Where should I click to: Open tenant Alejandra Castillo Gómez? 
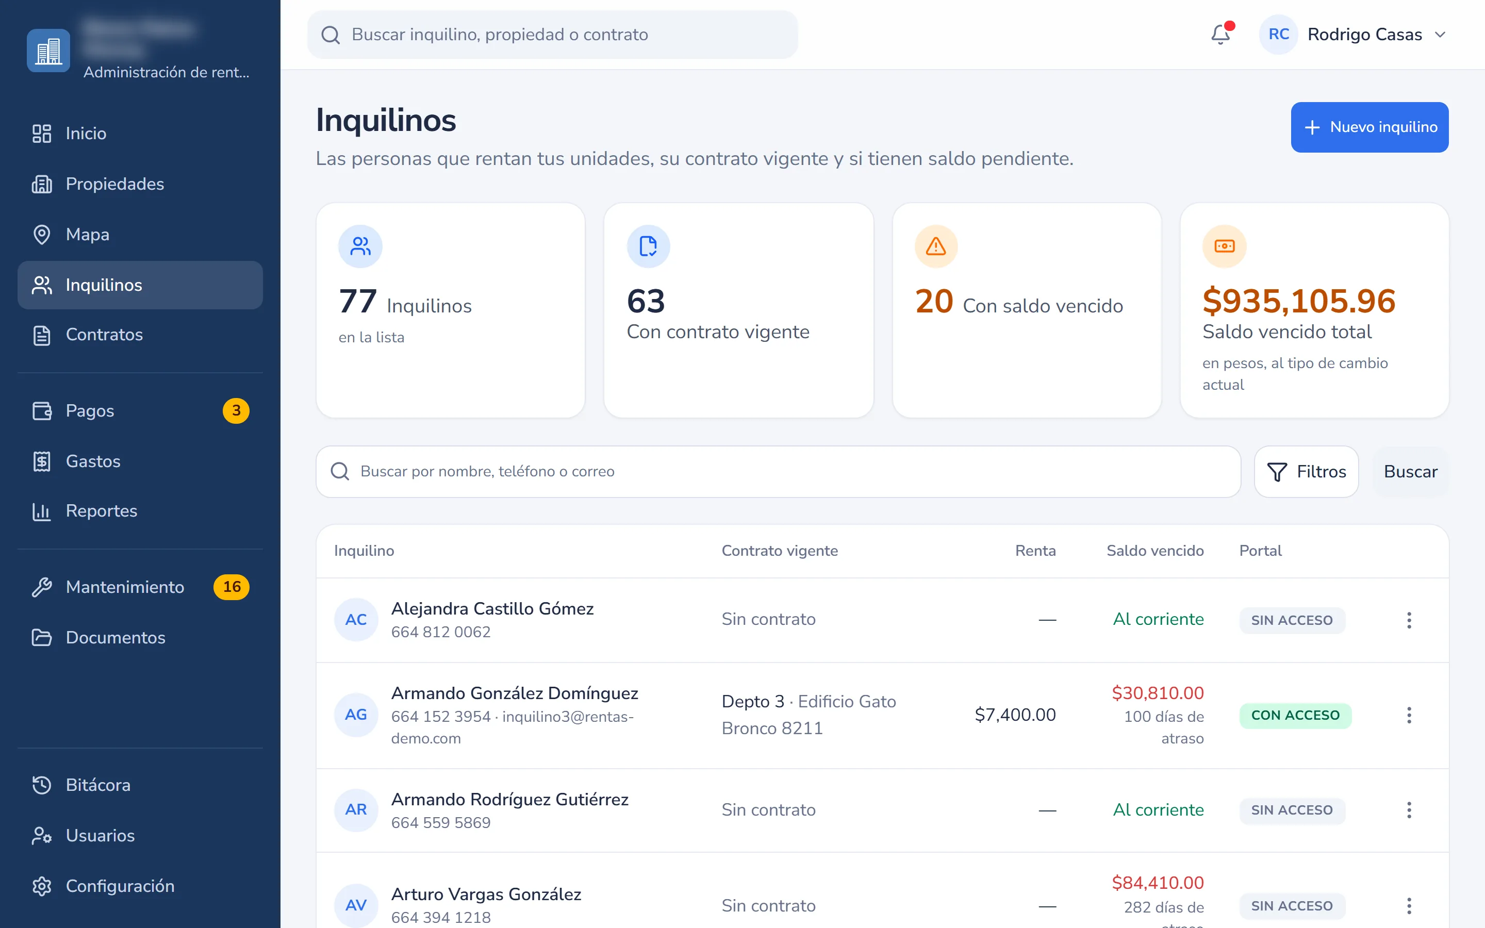coord(492,608)
